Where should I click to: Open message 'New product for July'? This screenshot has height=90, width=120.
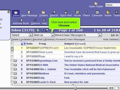(x=76, y=82)
